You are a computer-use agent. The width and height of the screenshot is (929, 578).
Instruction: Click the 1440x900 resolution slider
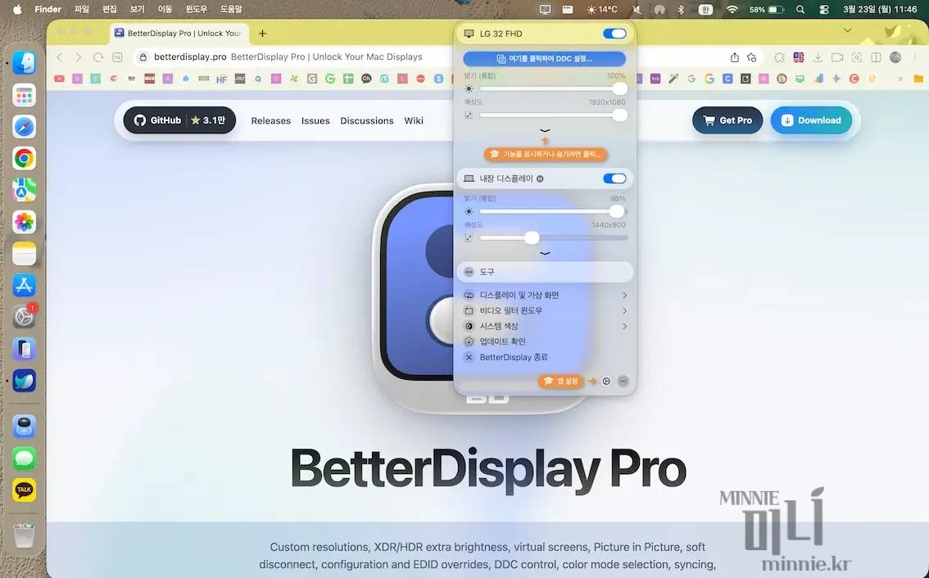point(553,237)
